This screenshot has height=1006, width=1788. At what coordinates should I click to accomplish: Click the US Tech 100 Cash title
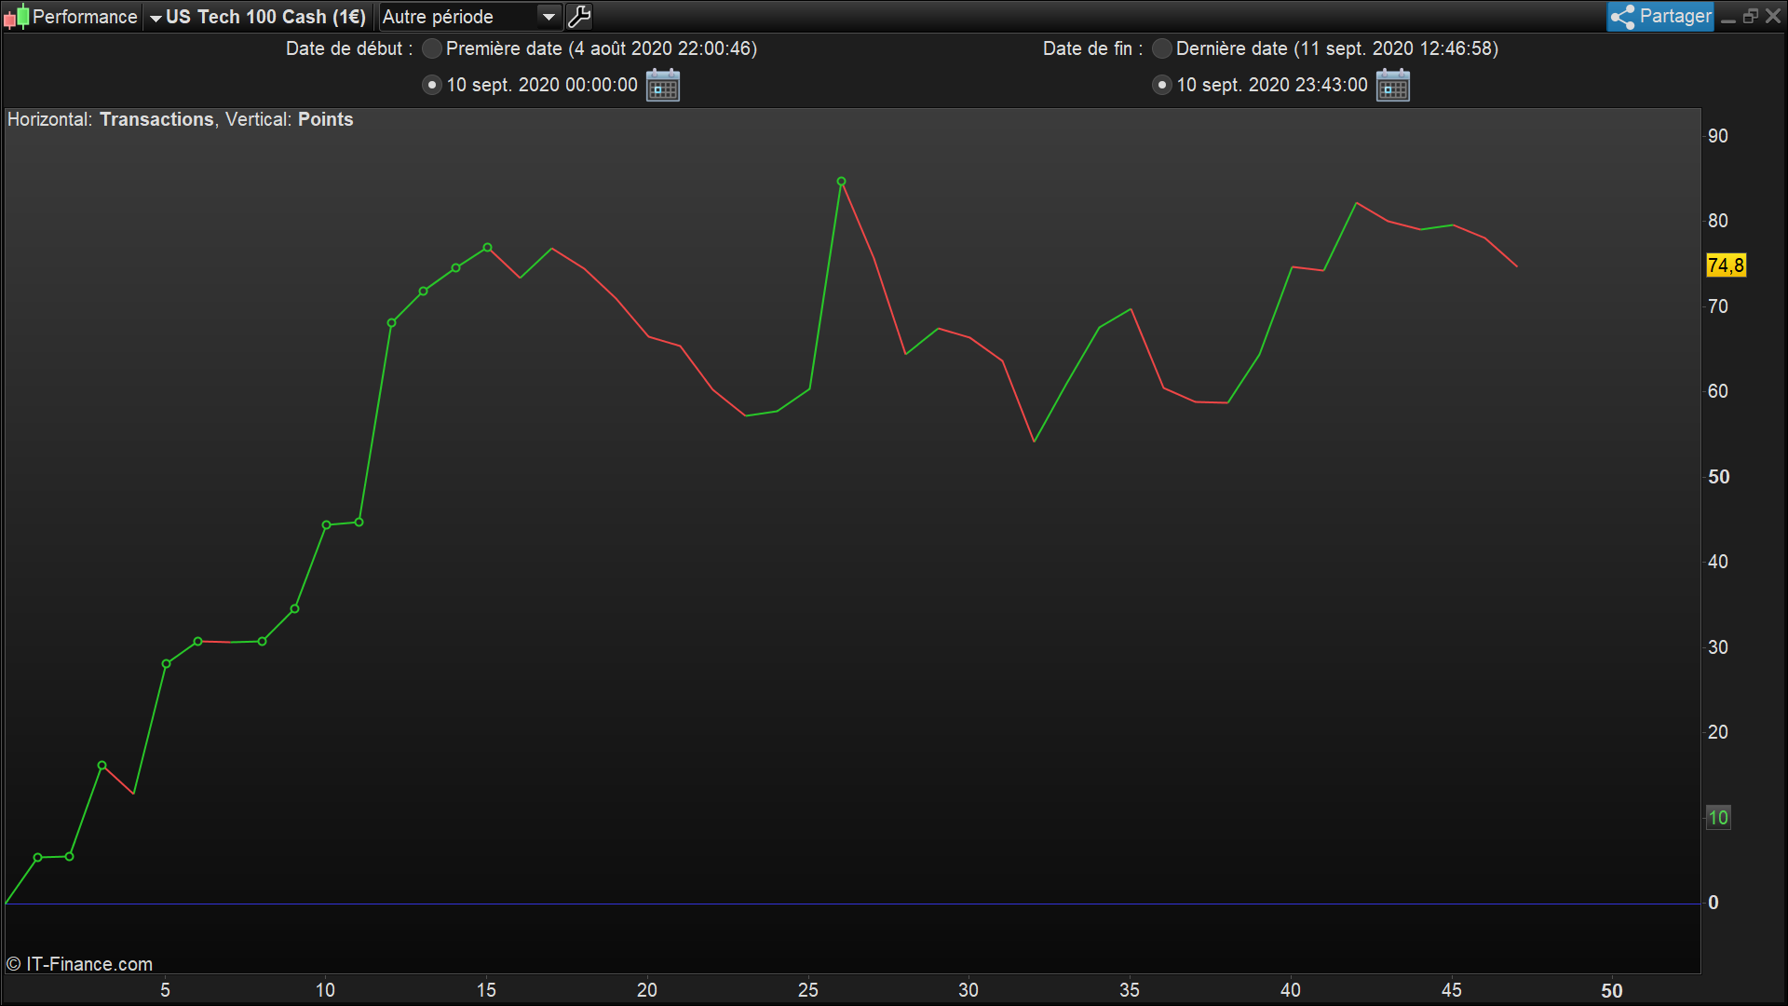[265, 17]
